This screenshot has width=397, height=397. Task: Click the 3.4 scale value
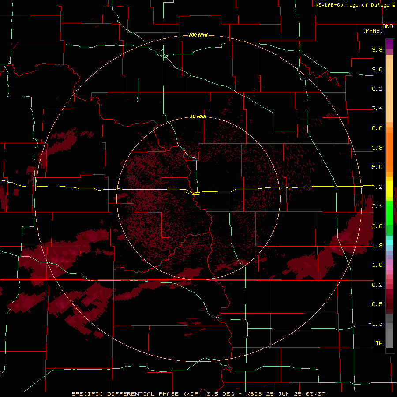click(377, 206)
